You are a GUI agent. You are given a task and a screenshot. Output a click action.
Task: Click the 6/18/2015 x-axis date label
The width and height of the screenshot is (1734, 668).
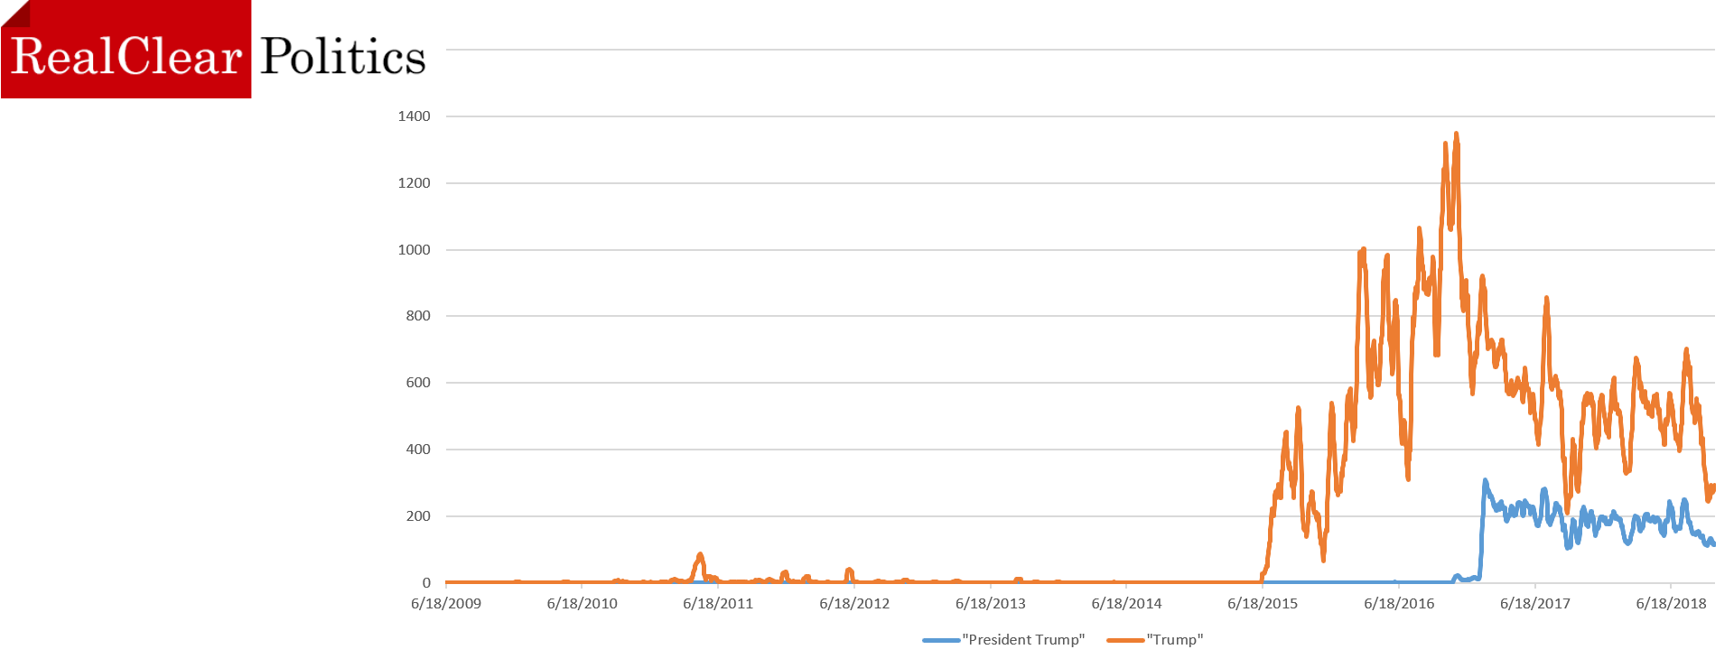tap(1263, 603)
